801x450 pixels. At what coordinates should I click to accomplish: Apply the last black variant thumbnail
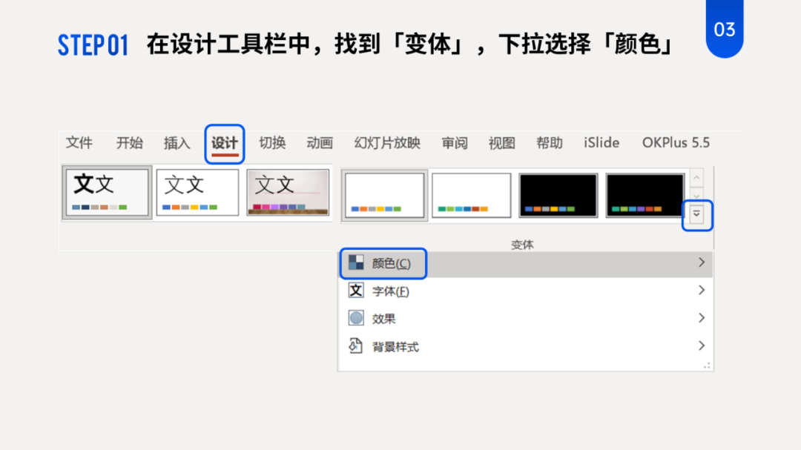coord(645,195)
